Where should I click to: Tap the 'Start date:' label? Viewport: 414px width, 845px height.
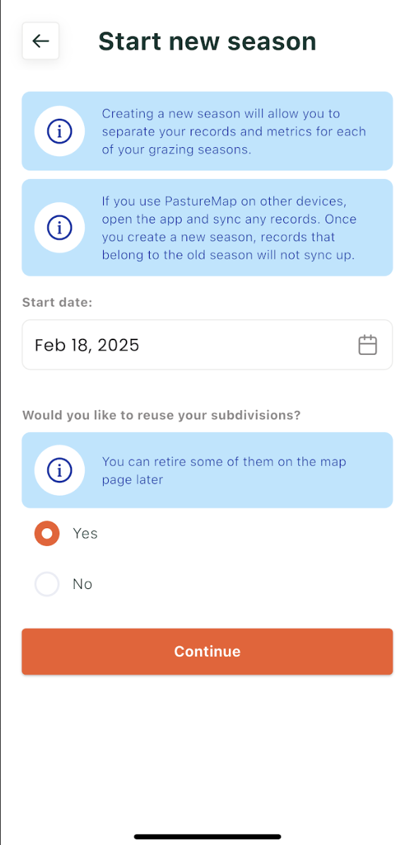(x=58, y=303)
